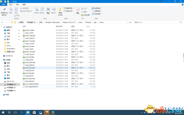Open Task View on the taskbar

pyautogui.click(x=15, y=112)
